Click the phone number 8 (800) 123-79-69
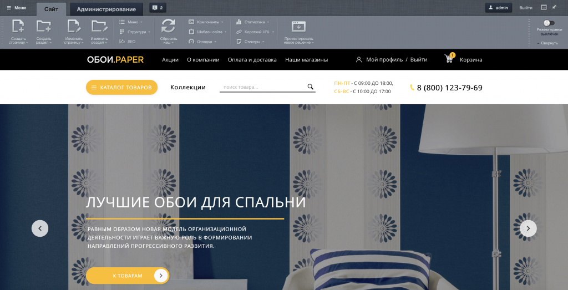The height and width of the screenshot is (290, 568). click(x=449, y=88)
